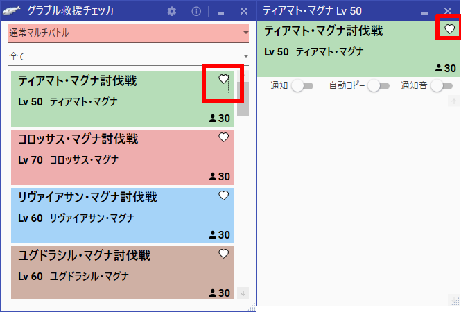Click the 30 player count on コロッサス card
Image resolution: width=461 pixels, height=312 pixels.
219,176
